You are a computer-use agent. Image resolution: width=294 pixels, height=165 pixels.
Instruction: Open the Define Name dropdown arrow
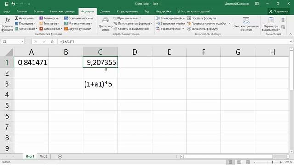tap(140, 18)
